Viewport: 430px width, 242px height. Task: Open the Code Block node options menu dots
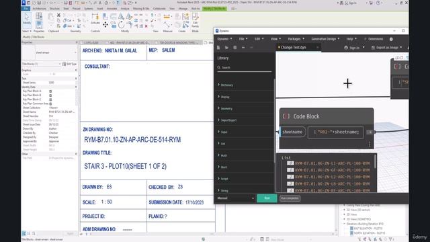pos(370,144)
